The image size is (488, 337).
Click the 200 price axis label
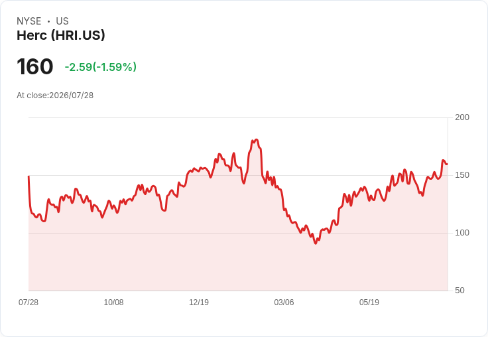[x=462, y=117]
